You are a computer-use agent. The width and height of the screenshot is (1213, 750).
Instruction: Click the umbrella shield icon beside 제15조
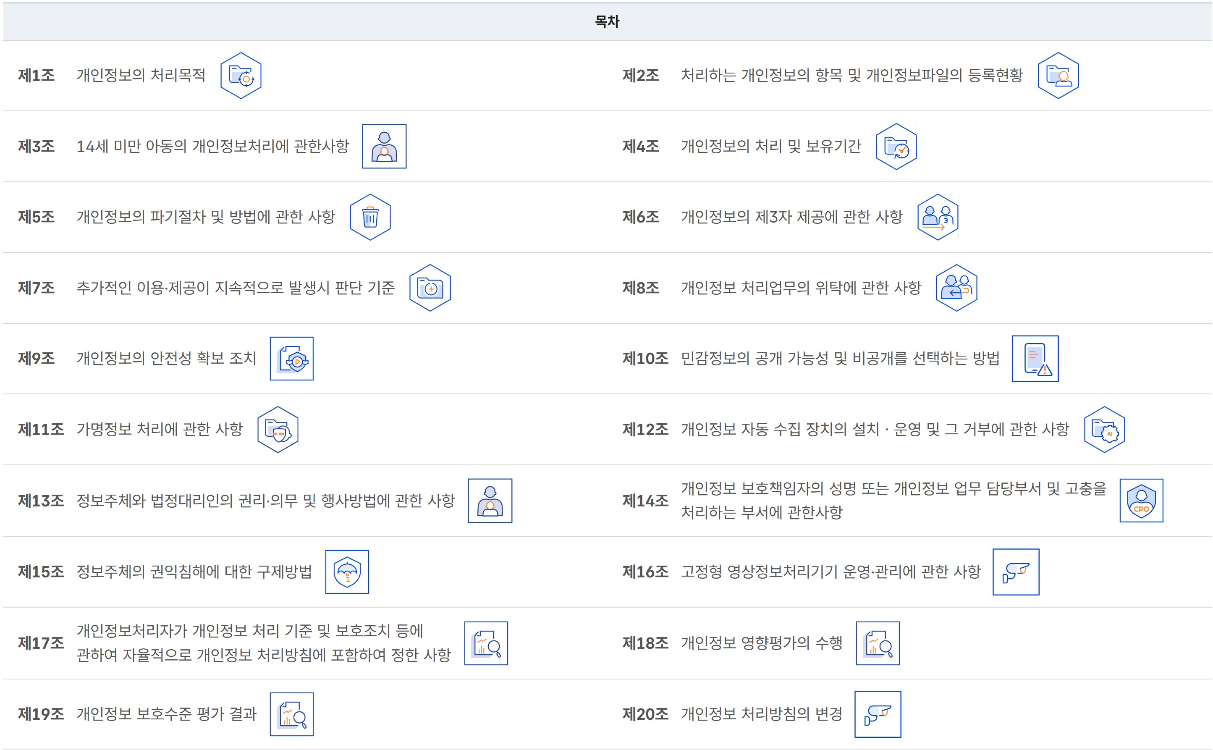[347, 572]
